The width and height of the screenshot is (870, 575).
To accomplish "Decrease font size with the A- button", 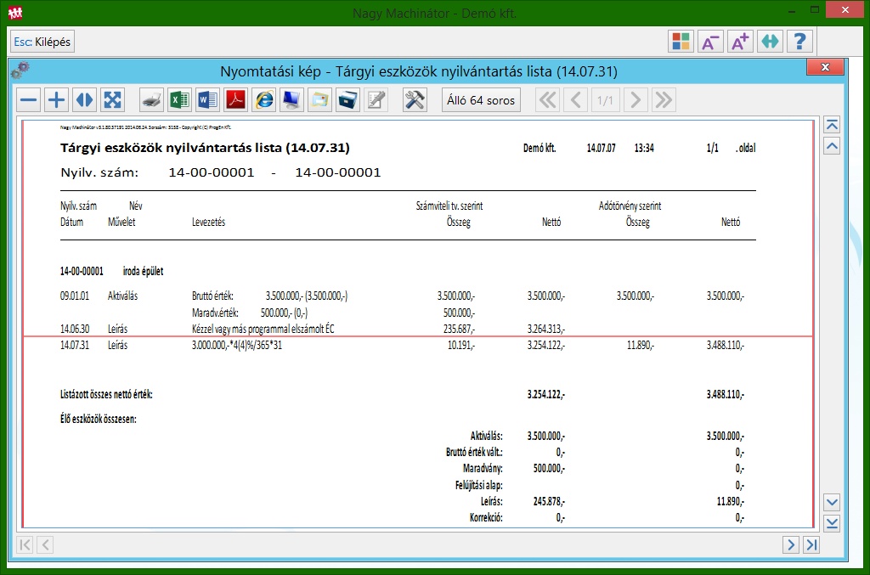I will (709, 42).
